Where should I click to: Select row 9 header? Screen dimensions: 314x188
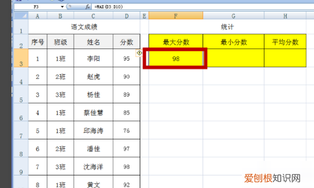click(x=21, y=166)
